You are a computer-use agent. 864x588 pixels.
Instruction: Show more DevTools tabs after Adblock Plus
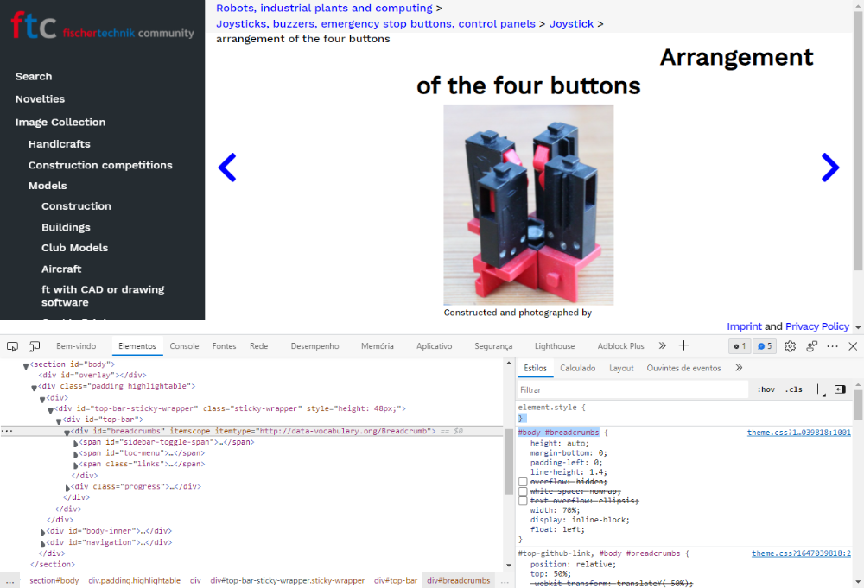[663, 345]
